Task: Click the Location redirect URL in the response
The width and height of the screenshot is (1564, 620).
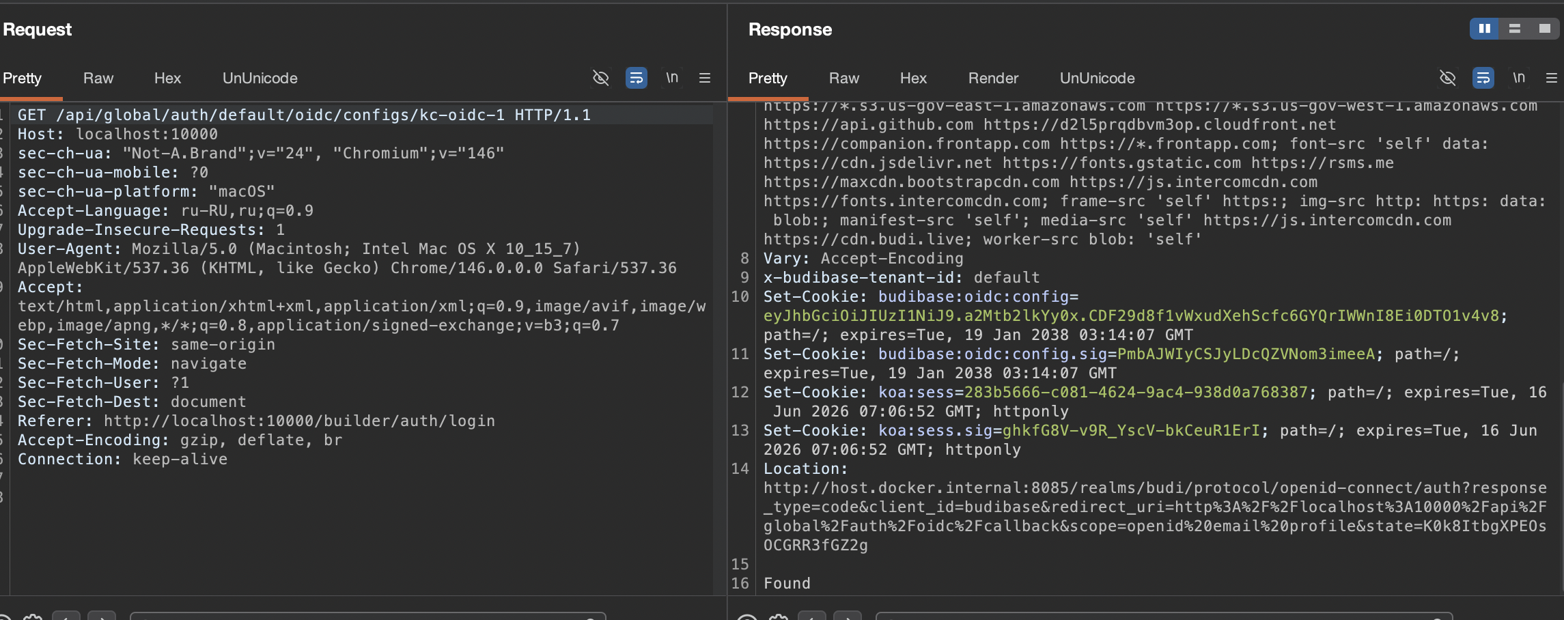Action: click(1155, 516)
